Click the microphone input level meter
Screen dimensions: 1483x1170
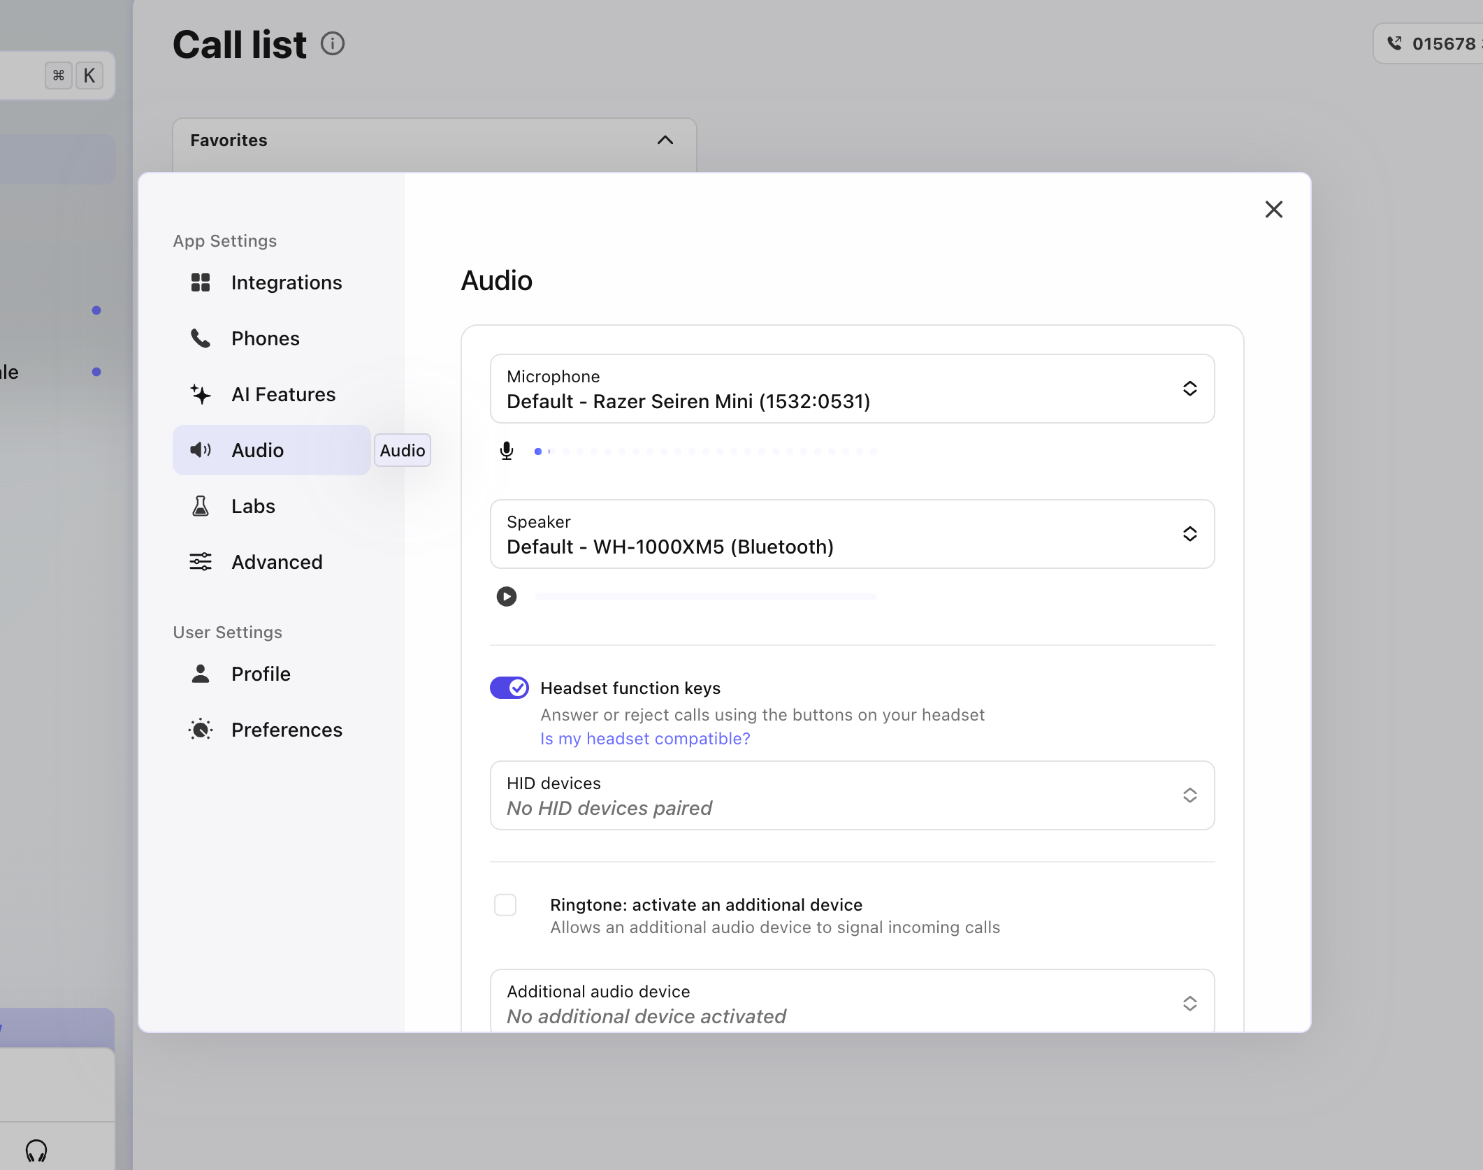[706, 452]
